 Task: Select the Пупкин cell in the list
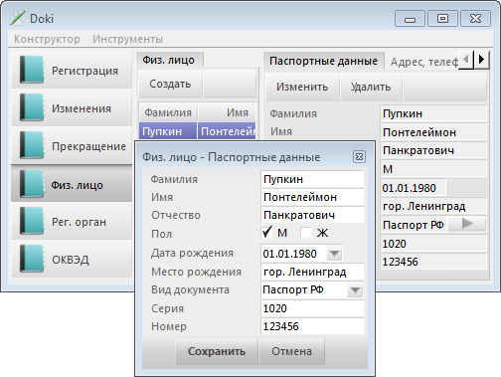click(168, 131)
